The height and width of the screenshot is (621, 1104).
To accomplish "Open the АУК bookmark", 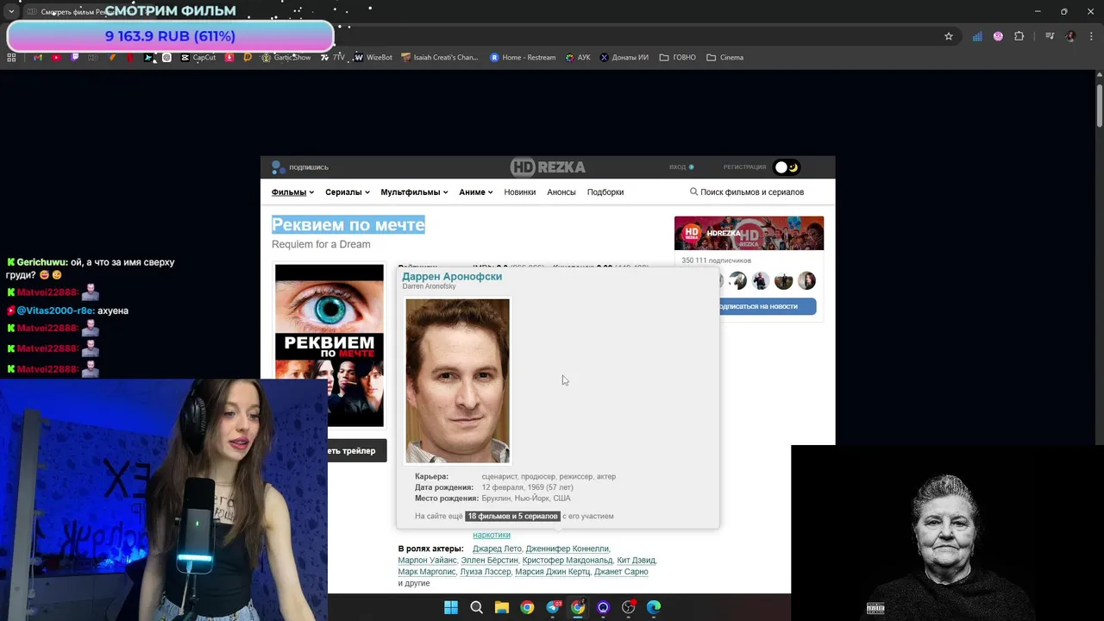I will pos(578,58).
